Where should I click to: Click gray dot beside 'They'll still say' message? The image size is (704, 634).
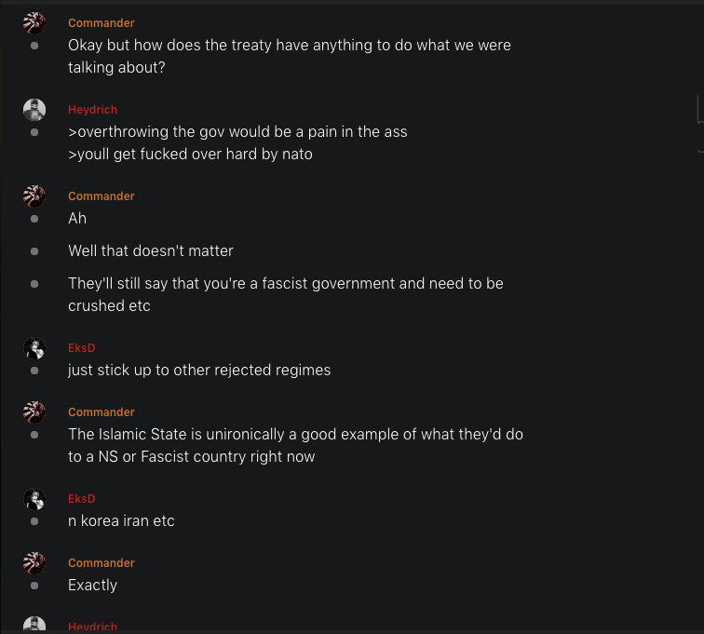[34, 284]
